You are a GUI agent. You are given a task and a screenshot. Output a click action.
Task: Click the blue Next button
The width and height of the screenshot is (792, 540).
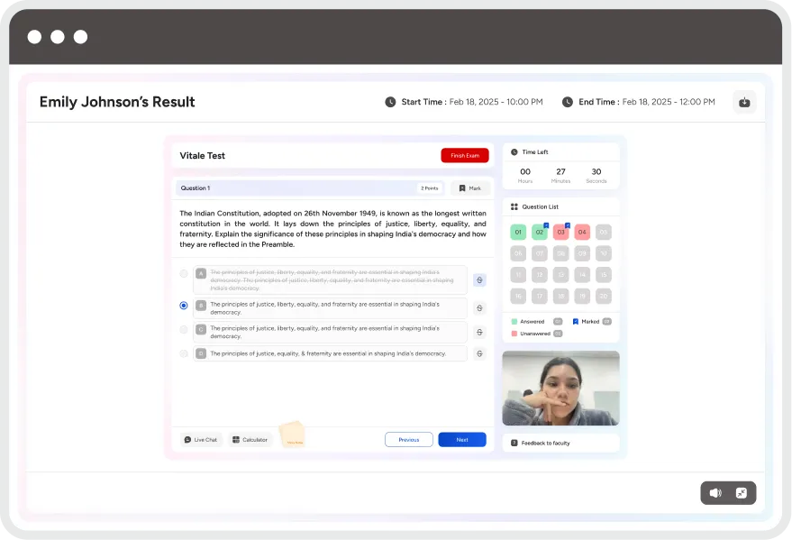(x=461, y=440)
